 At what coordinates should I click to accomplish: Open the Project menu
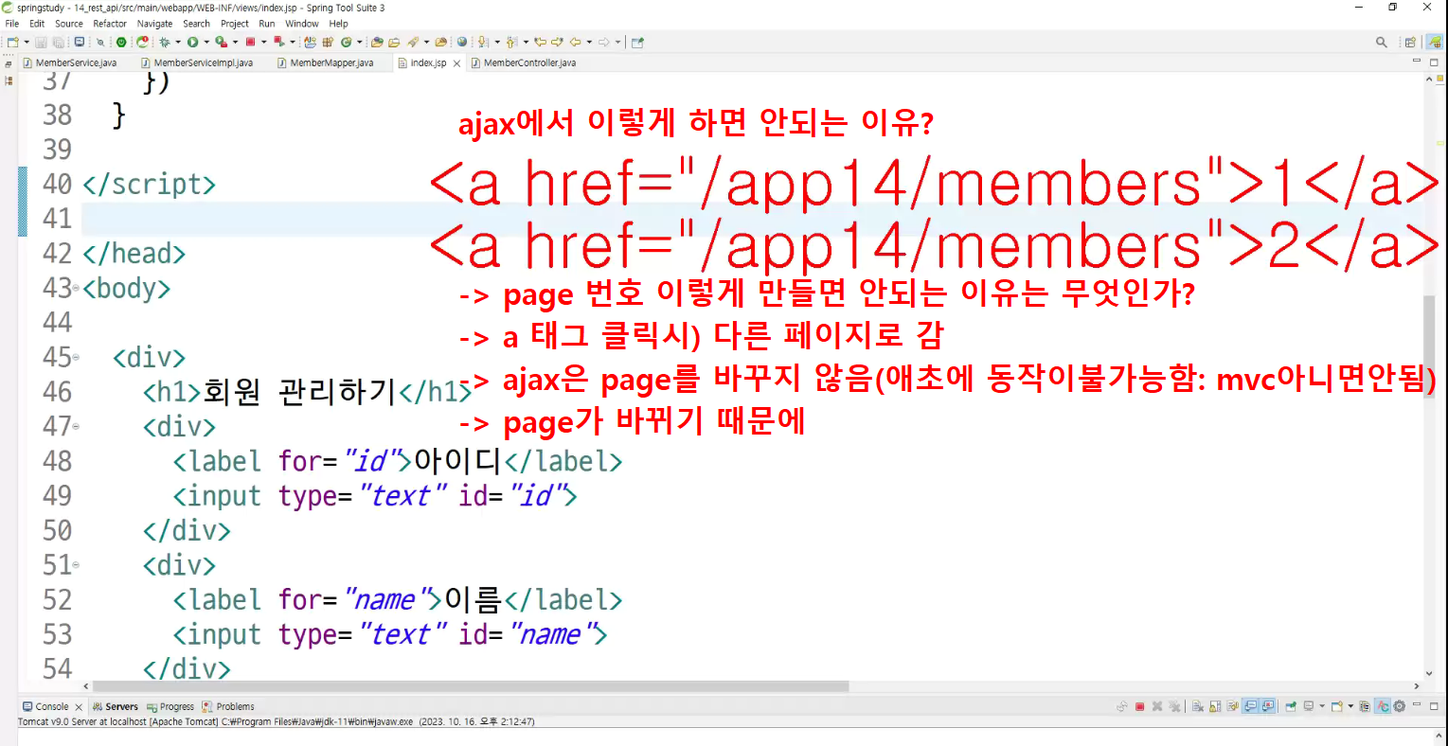pos(235,24)
